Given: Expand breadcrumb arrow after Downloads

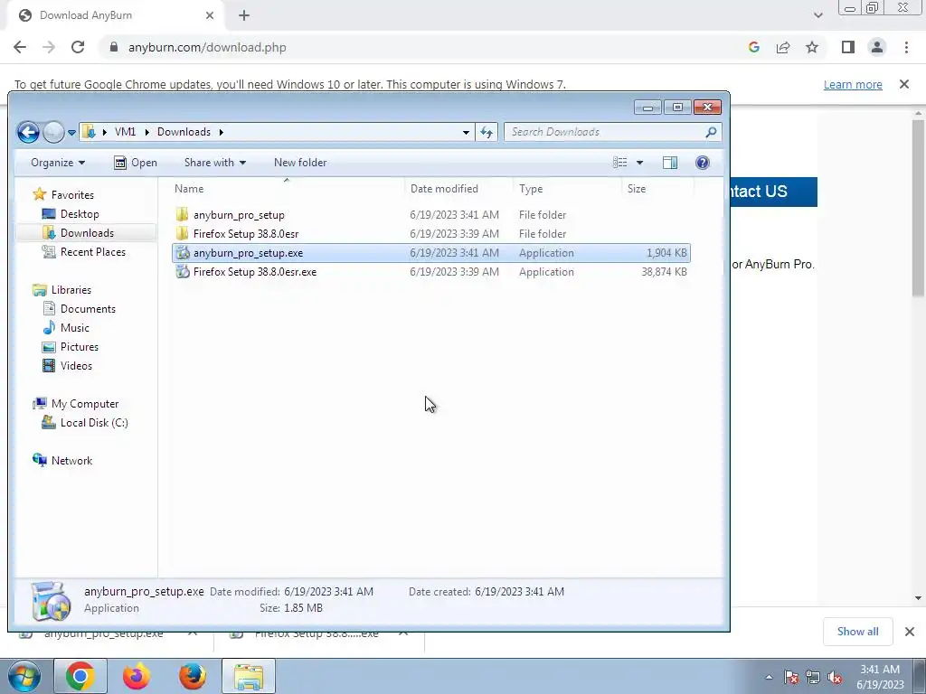Looking at the screenshot, I should 221,132.
